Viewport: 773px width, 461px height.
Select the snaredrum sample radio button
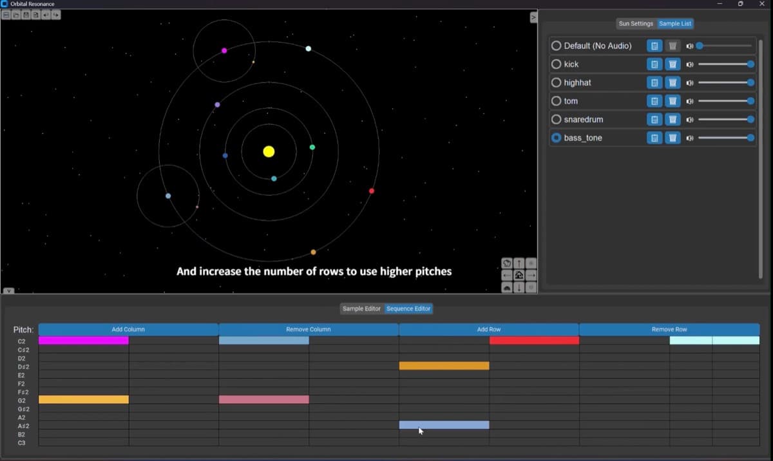[557, 120]
